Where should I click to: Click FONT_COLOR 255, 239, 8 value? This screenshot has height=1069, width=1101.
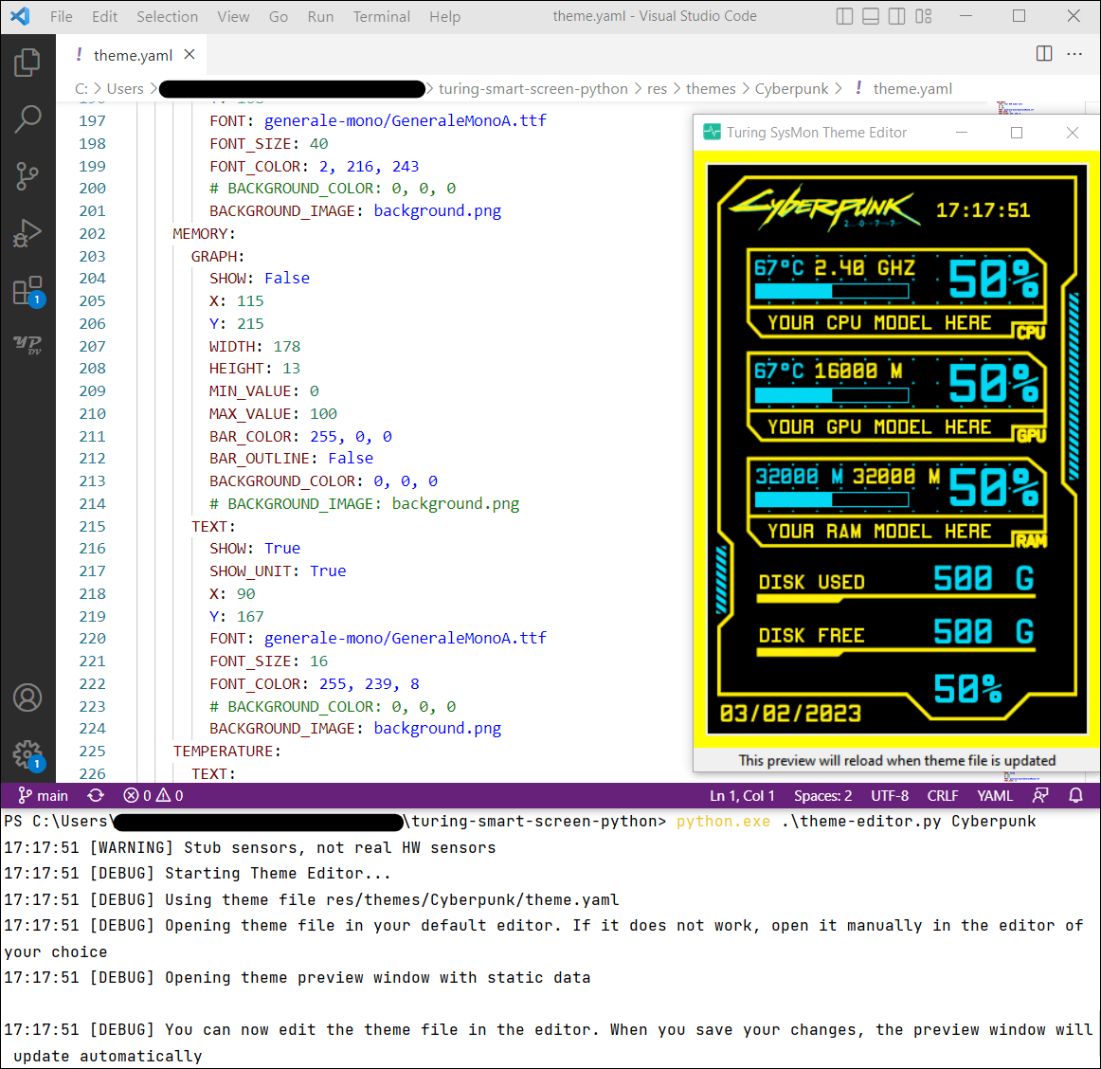click(x=370, y=683)
